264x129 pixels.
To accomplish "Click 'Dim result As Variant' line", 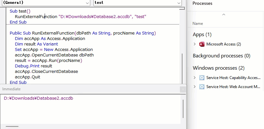I will tap(36, 44).
